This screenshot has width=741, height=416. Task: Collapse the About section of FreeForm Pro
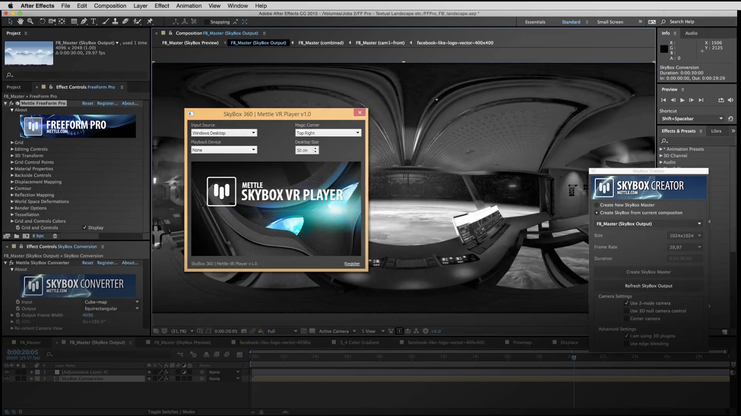coord(12,110)
